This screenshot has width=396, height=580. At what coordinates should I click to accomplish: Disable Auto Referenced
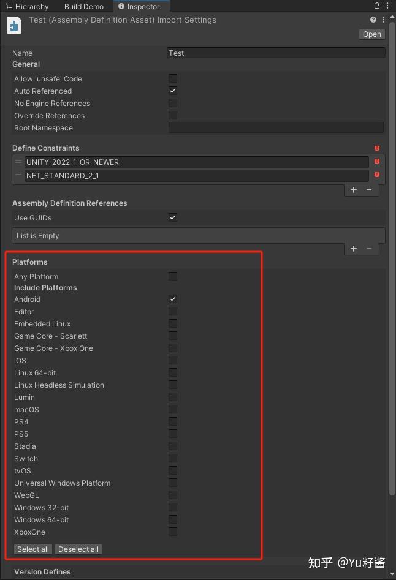(172, 91)
